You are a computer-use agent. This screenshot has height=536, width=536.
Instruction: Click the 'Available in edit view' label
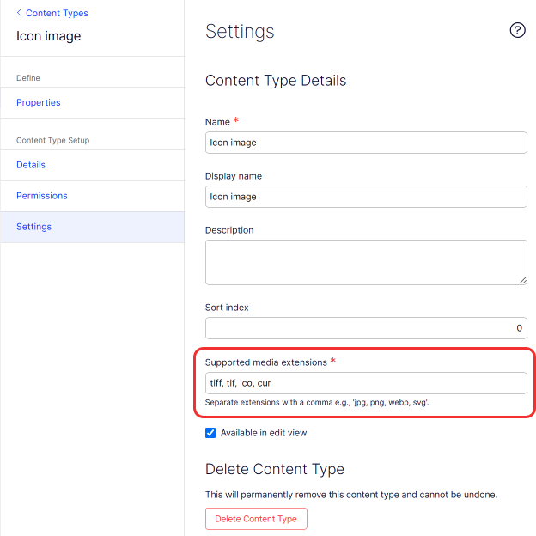[264, 433]
